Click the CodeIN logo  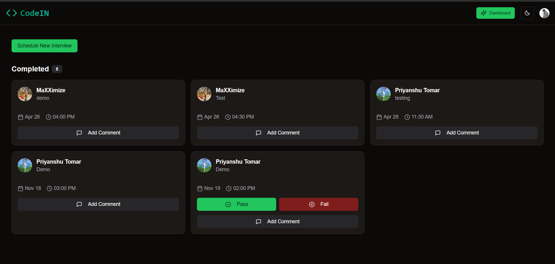pyautogui.click(x=27, y=13)
